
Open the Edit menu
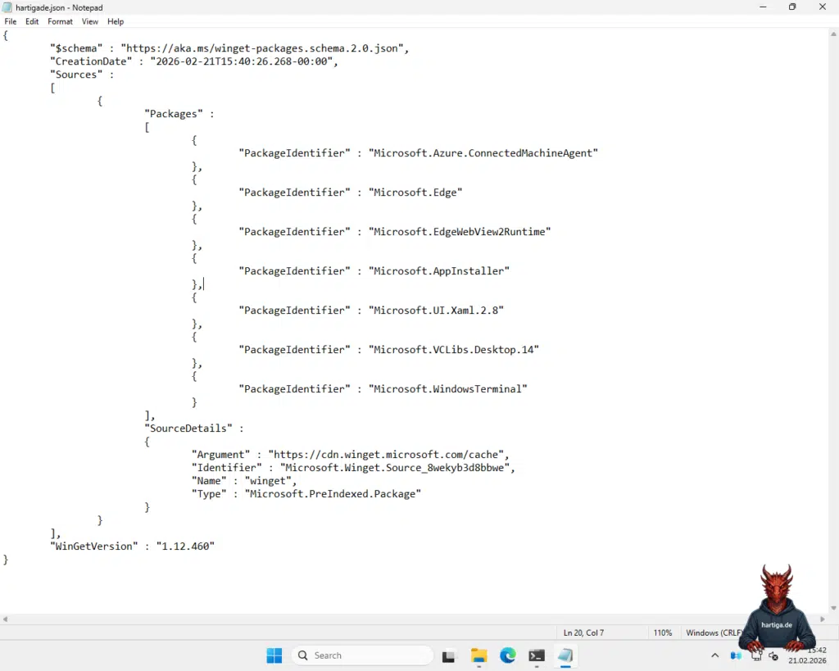pyautogui.click(x=31, y=21)
